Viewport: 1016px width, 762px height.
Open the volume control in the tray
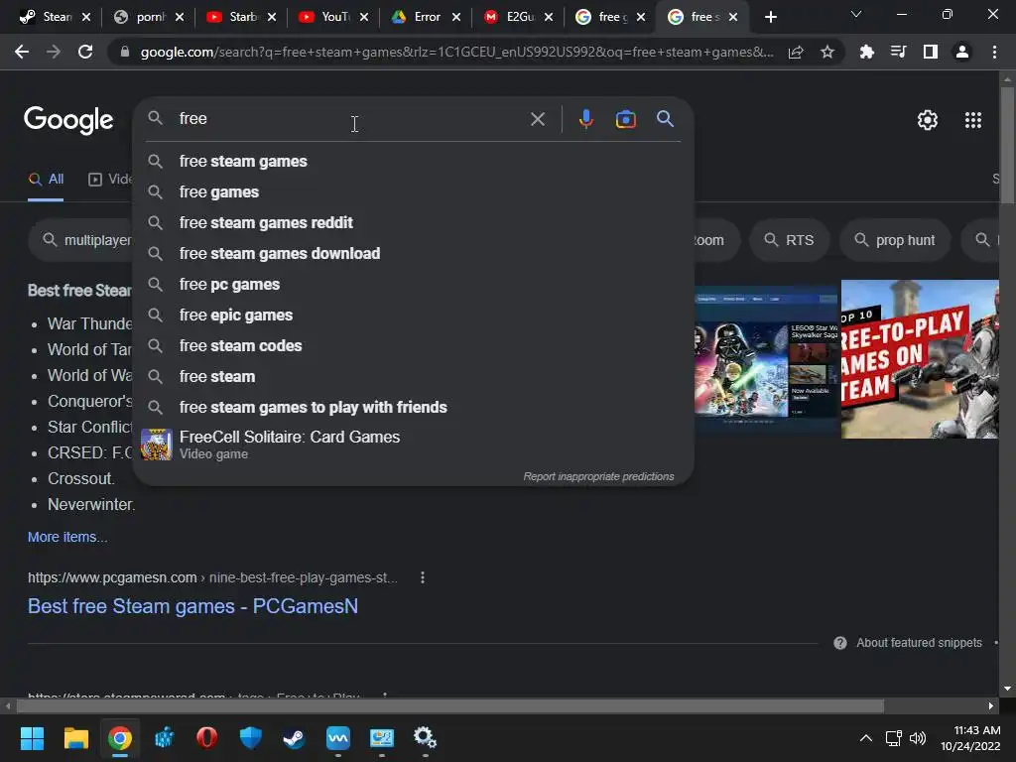coord(918,738)
